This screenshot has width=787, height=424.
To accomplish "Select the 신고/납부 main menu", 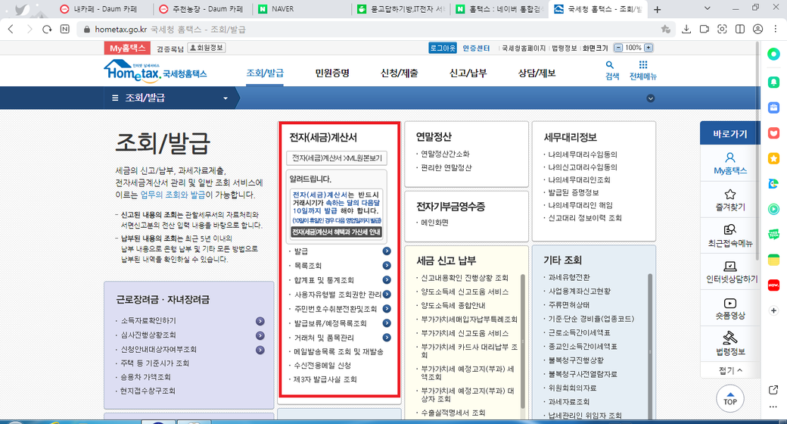I will [x=468, y=73].
